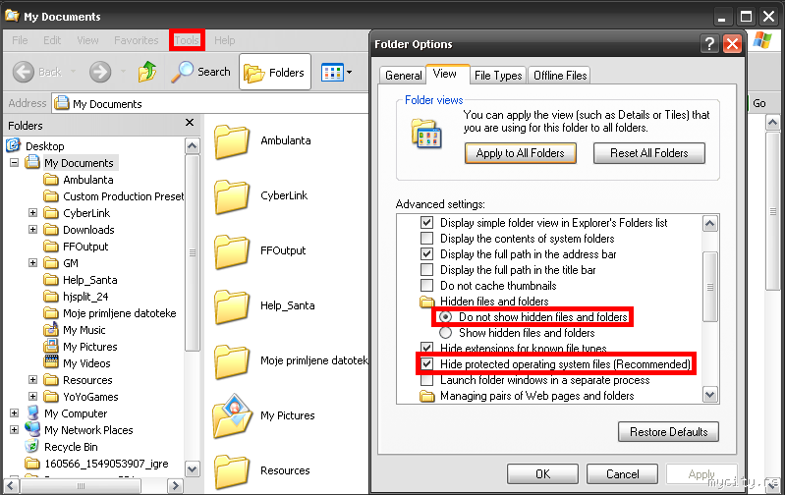Open the Help menu
The height and width of the screenshot is (495, 785).
coord(224,40)
